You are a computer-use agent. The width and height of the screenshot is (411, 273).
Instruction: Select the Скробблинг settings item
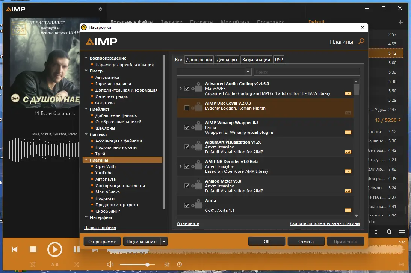click(108, 211)
